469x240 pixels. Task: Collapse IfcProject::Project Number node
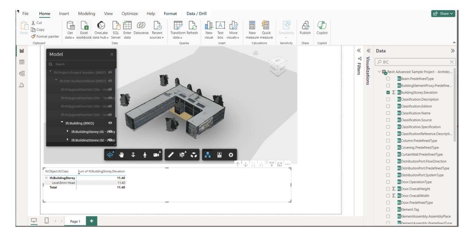(x=51, y=72)
